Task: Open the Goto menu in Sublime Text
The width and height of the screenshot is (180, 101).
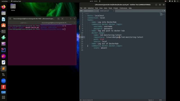Action: 105,8
